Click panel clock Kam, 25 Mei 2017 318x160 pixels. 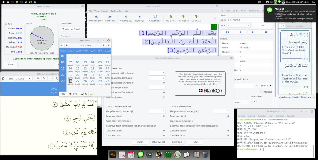click(297, 2)
